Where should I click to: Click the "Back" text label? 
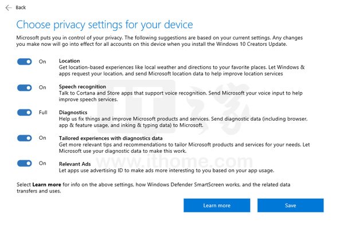pyautogui.click(x=21, y=7)
